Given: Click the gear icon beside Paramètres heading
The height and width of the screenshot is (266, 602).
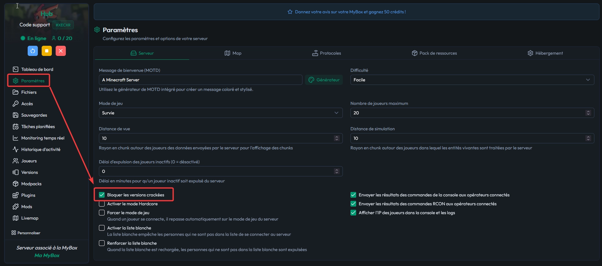Looking at the screenshot, I should tap(97, 30).
